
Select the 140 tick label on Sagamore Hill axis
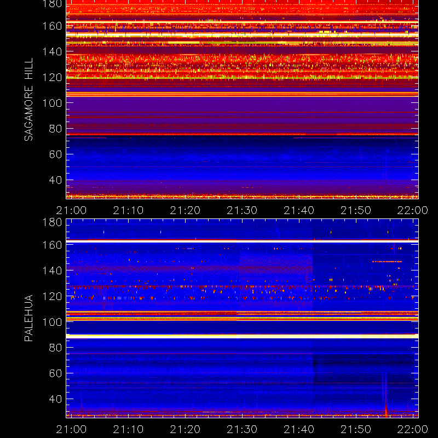point(52,51)
